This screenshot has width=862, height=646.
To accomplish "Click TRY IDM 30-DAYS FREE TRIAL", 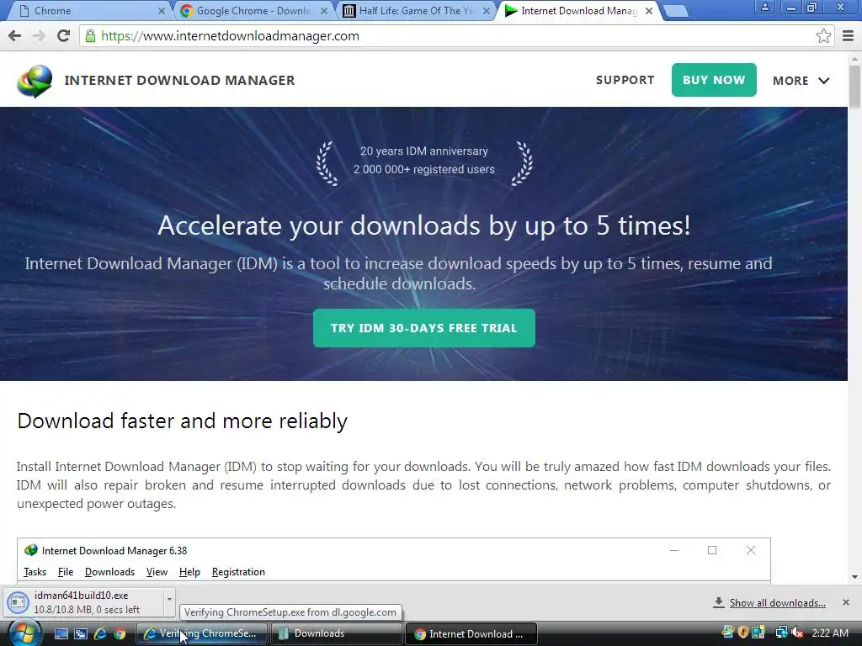I will pyautogui.click(x=424, y=328).
